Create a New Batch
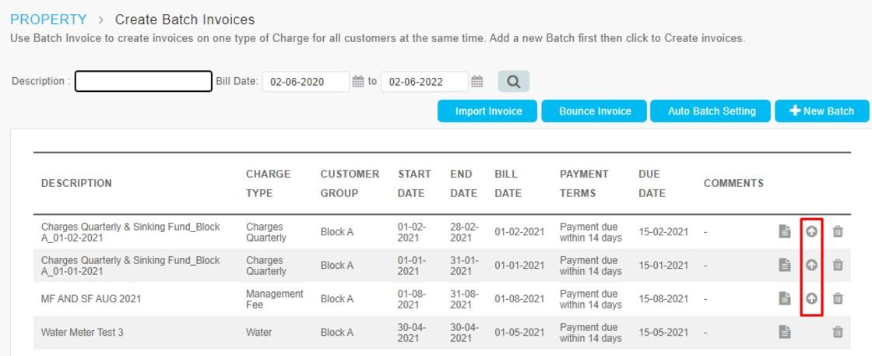The width and height of the screenshot is (872, 356). (x=821, y=111)
